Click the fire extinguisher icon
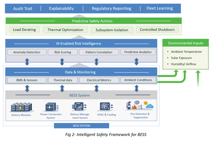Viewport: 221px width, 142px height. click(128, 105)
